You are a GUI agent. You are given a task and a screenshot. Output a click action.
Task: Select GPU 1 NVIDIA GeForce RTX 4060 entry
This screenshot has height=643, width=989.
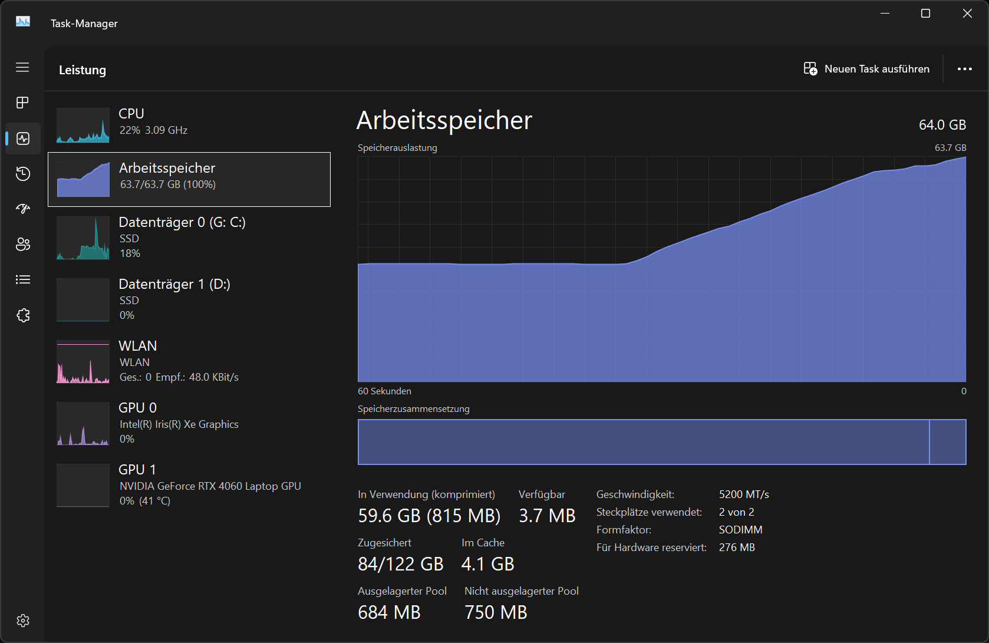coord(189,484)
